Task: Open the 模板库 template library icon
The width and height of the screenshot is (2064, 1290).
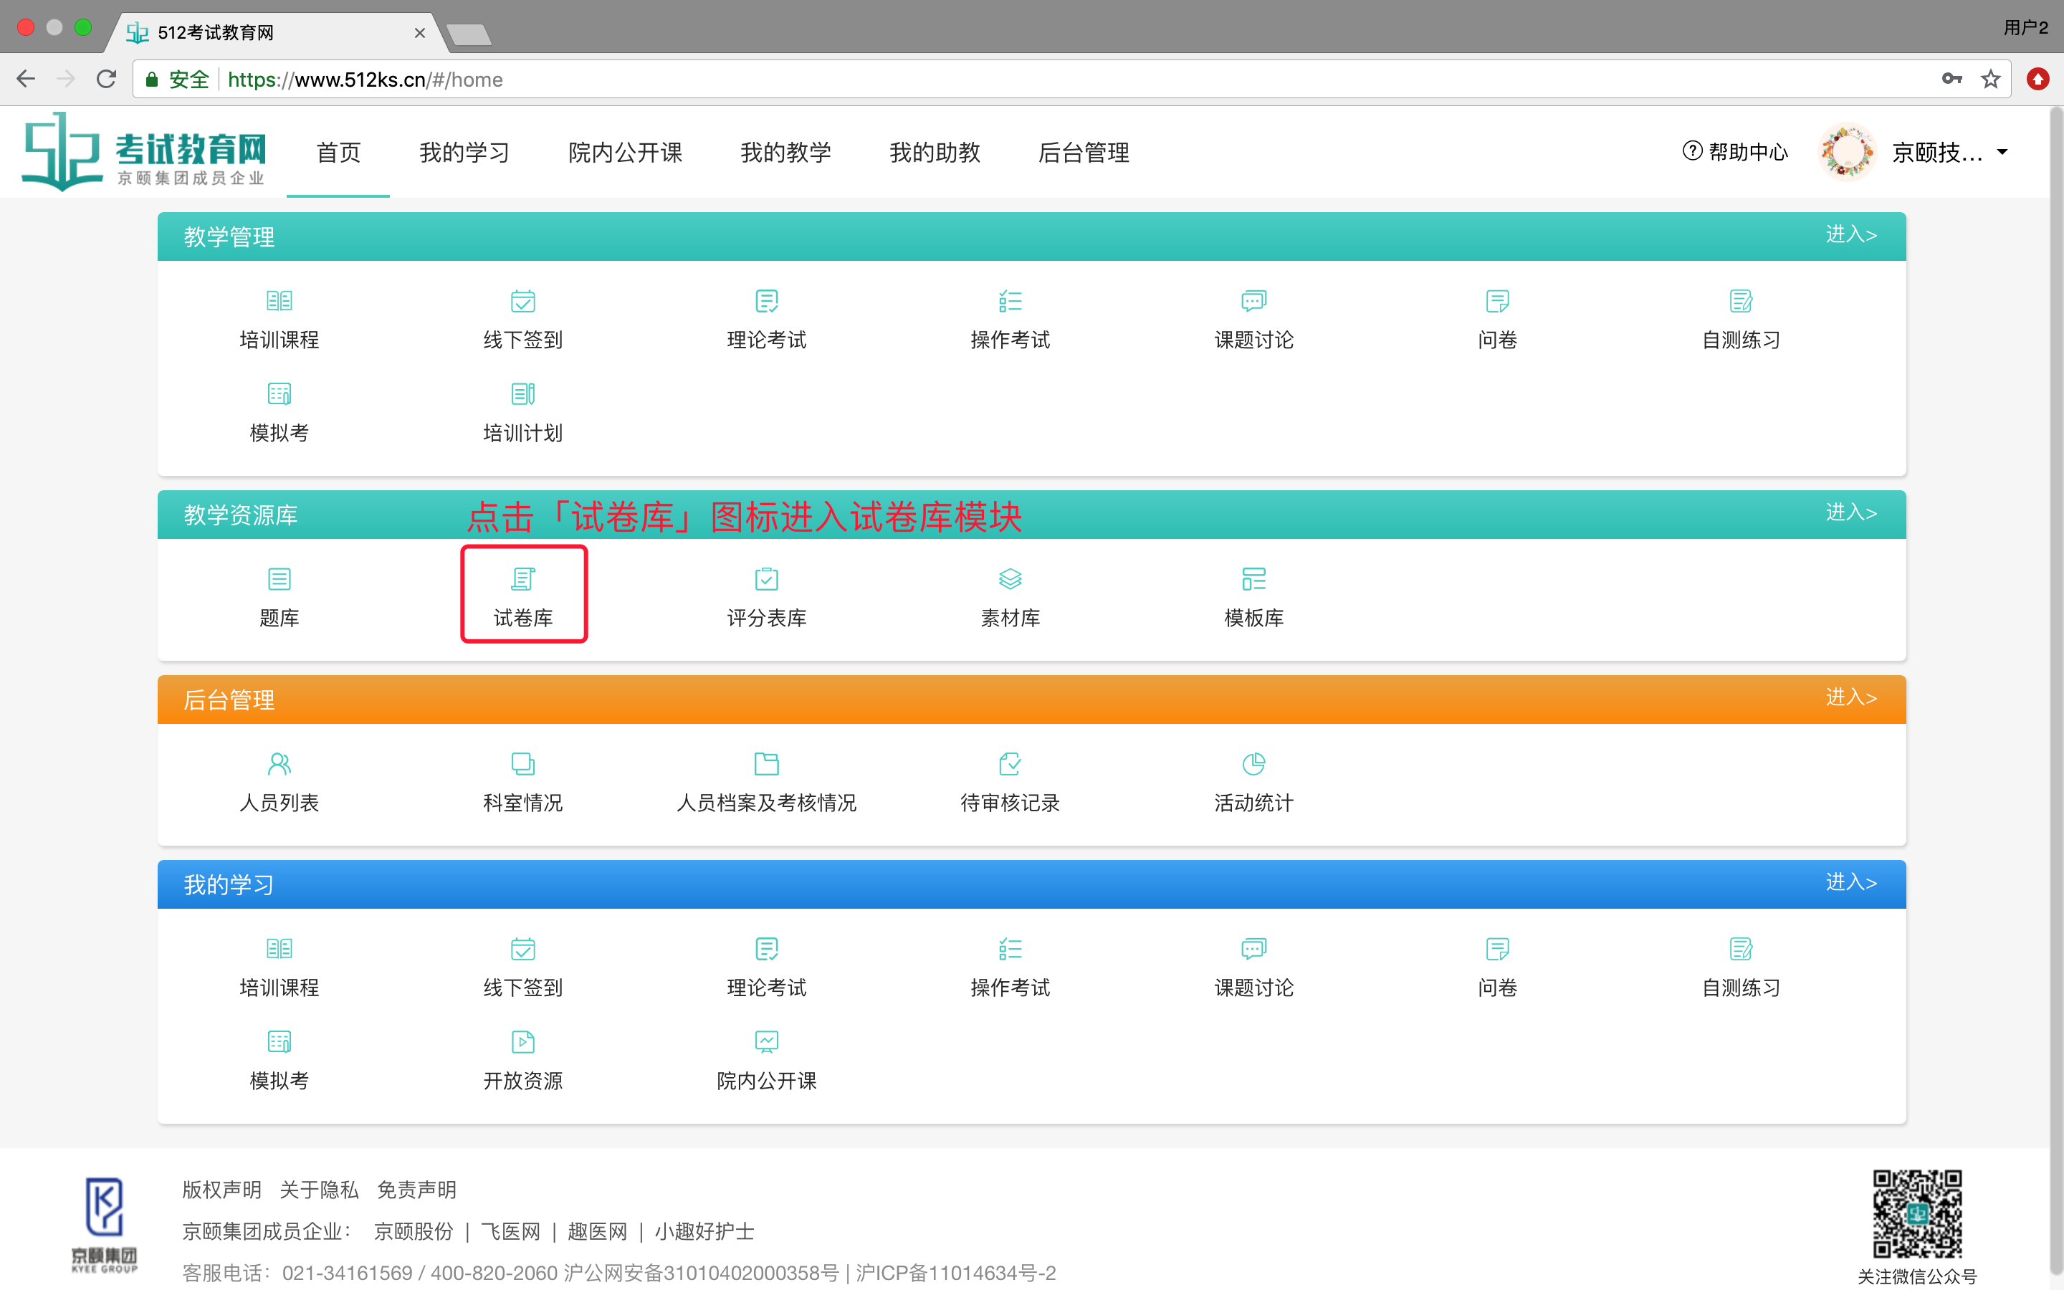Action: point(1253,596)
